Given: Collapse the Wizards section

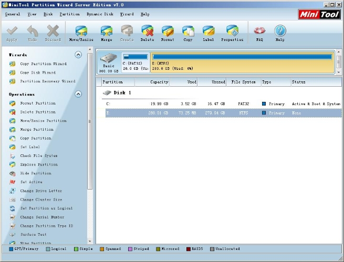Looking at the screenshot, I should click(78, 55).
